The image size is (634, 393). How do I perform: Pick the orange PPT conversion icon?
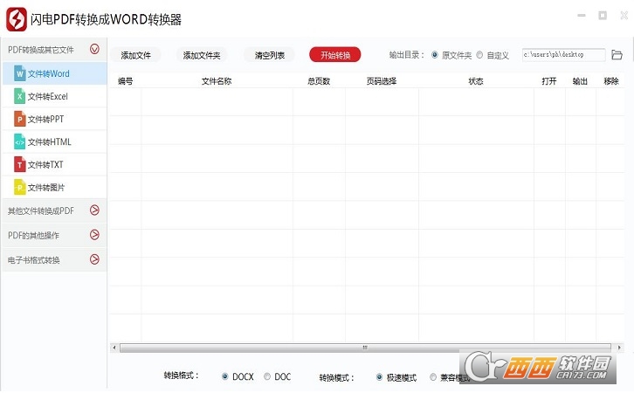(19, 119)
